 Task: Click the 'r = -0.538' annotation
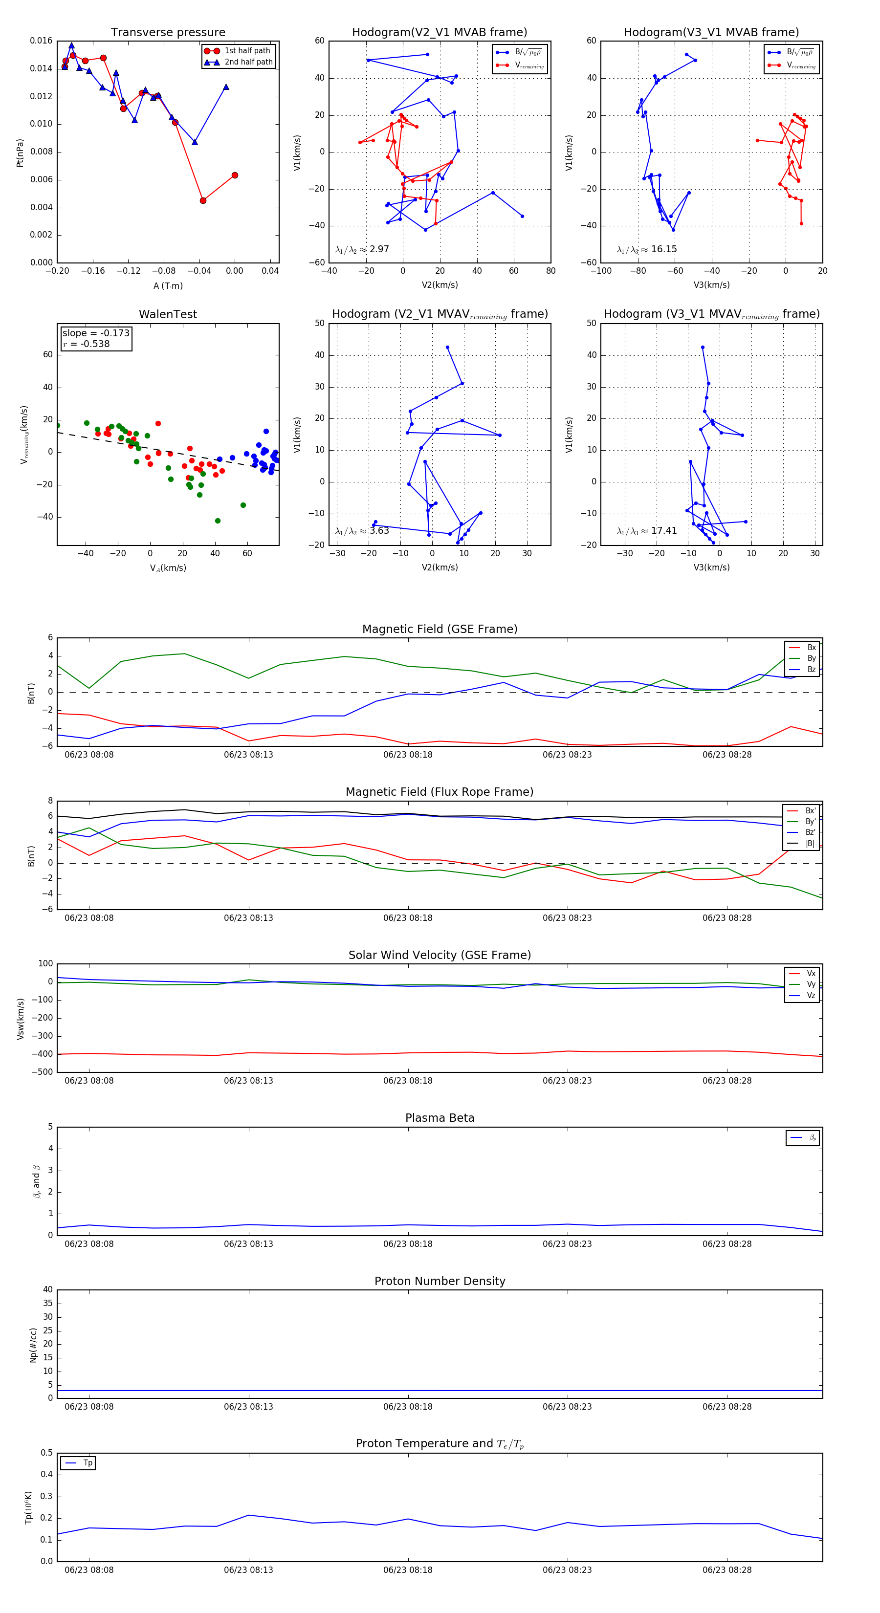tap(87, 344)
